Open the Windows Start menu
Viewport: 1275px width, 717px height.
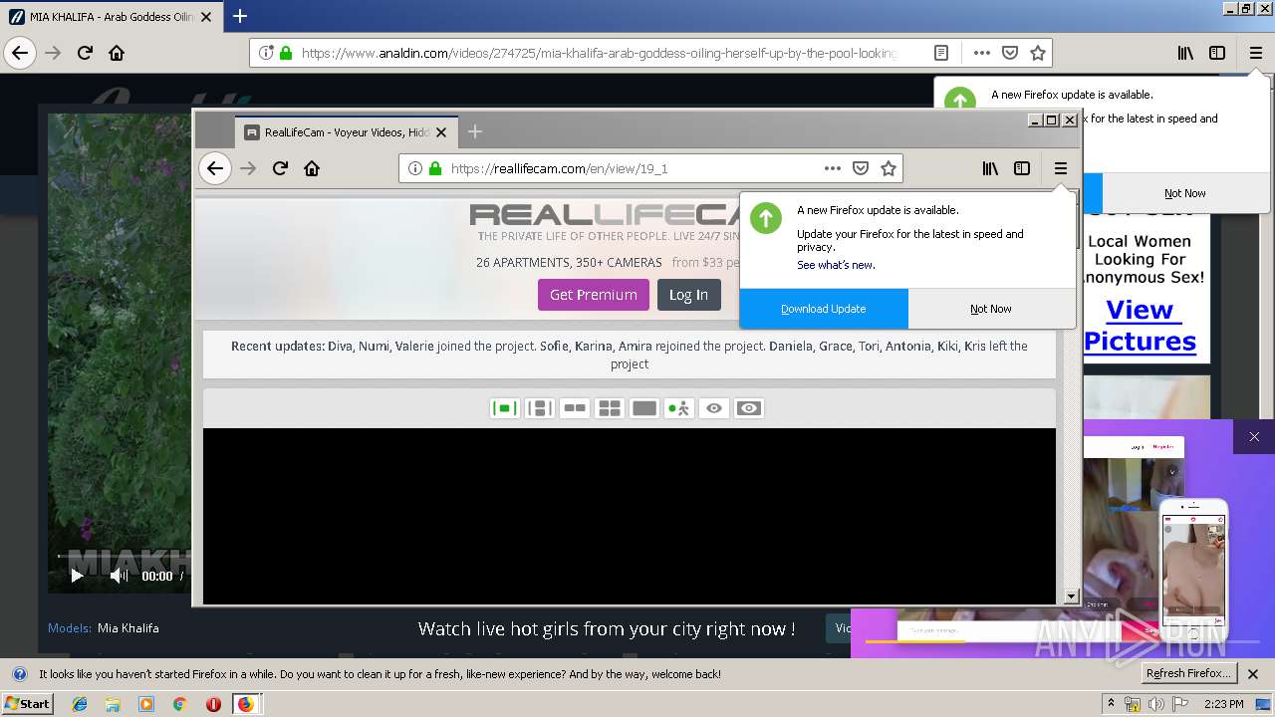coord(28,703)
